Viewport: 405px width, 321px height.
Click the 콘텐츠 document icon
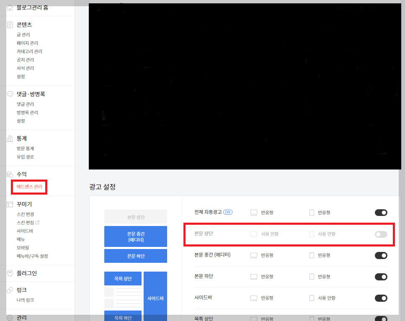(10, 25)
